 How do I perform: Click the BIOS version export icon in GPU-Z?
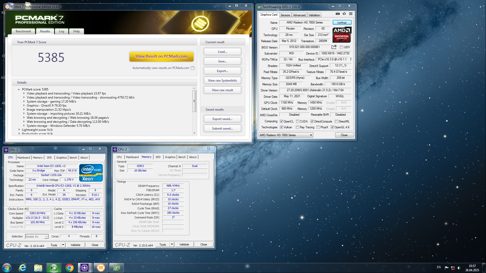(x=334, y=47)
